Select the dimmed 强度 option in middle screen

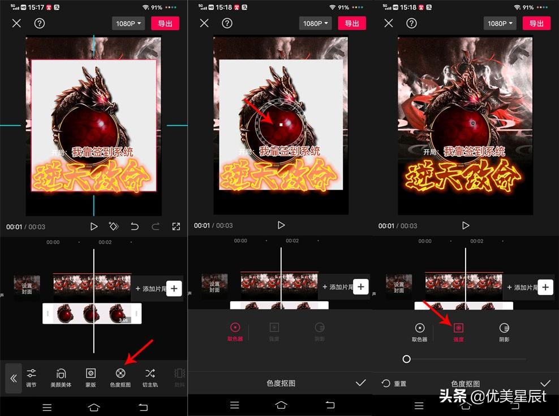tap(274, 332)
